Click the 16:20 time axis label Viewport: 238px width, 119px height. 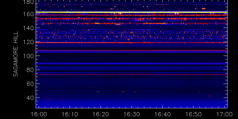click(101, 114)
